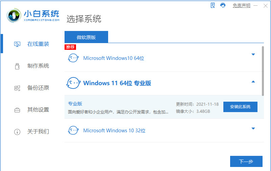Collapse Windows 11 64位 专业版 arrow
271x171 pixels.
253,81
